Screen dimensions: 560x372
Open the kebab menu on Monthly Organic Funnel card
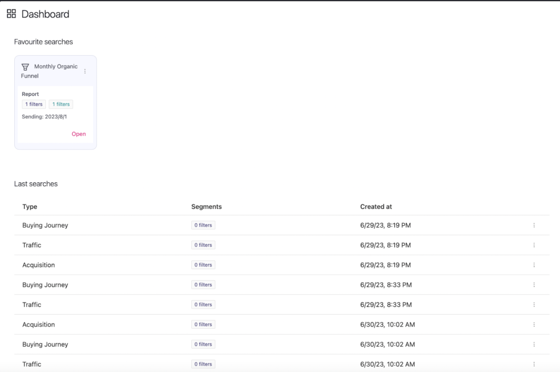click(85, 71)
